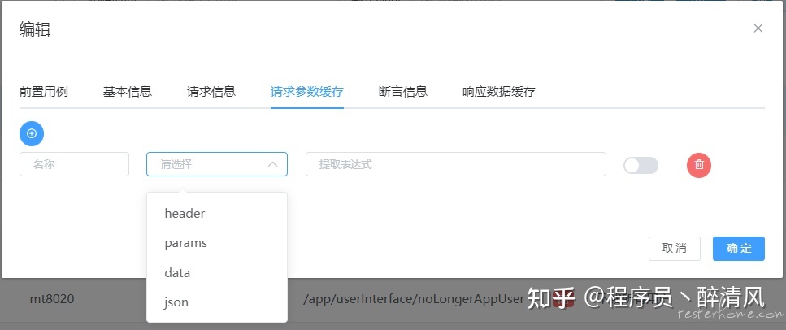
Task: Click the 确定 button
Action: (x=739, y=249)
